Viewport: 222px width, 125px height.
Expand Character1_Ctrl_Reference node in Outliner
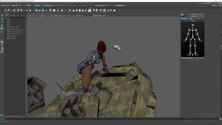coord(6,26)
